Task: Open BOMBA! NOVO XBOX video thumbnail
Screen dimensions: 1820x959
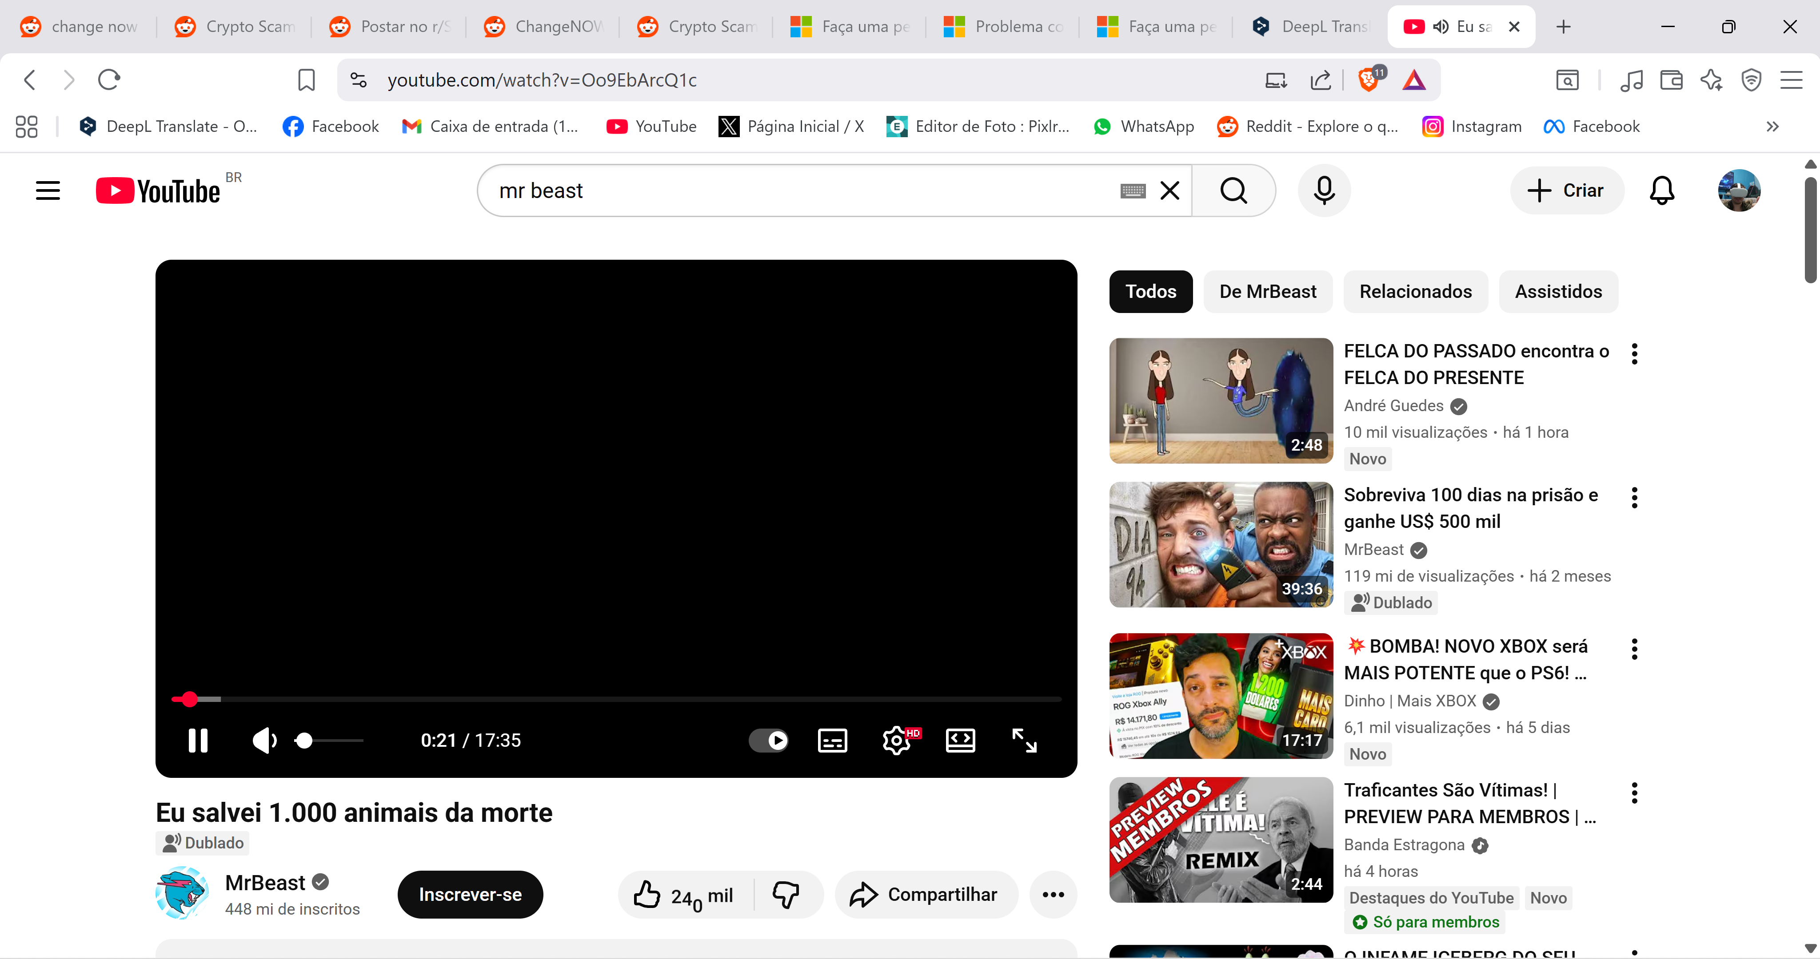Action: [1221, 696]
